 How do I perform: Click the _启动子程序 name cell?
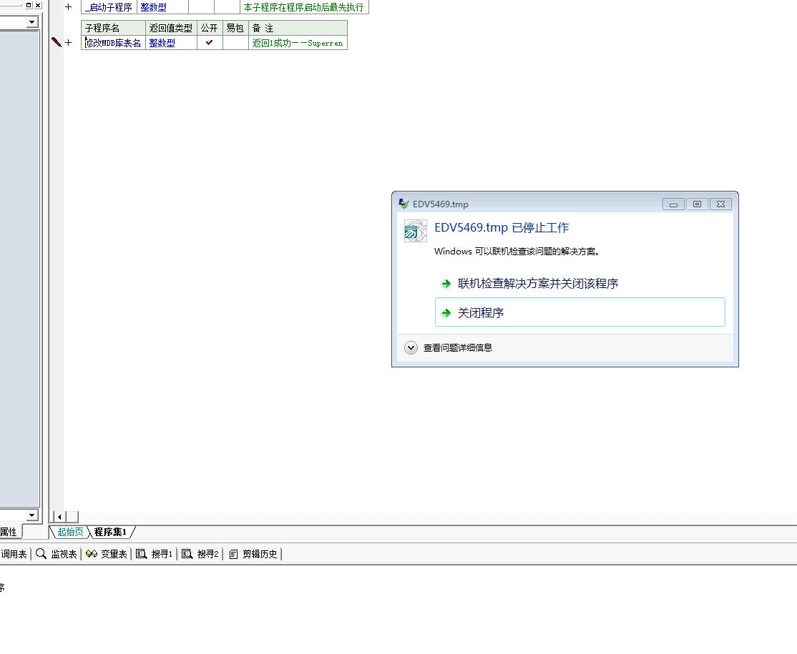click(109, 7)
